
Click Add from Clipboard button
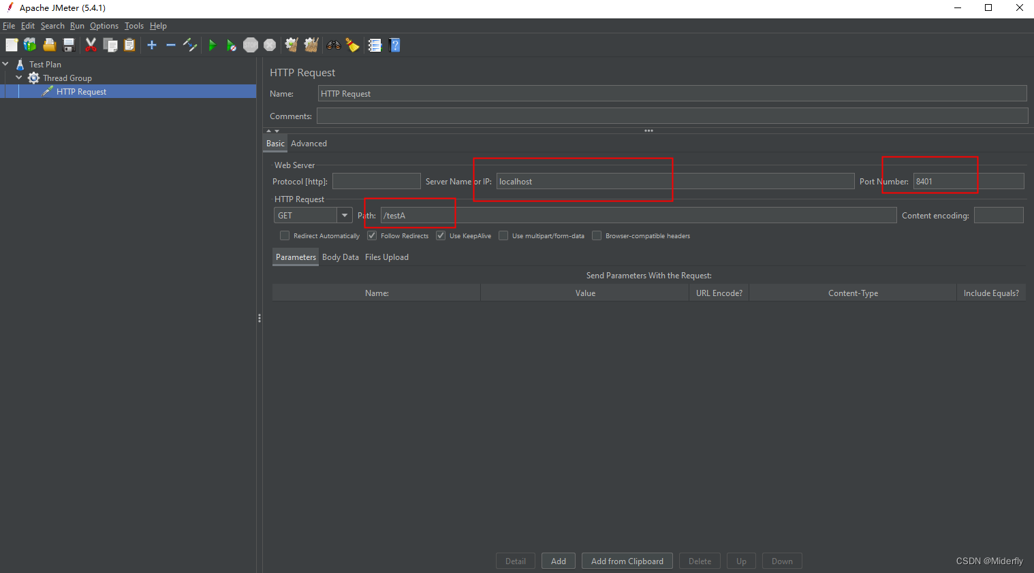click(627, 561)
